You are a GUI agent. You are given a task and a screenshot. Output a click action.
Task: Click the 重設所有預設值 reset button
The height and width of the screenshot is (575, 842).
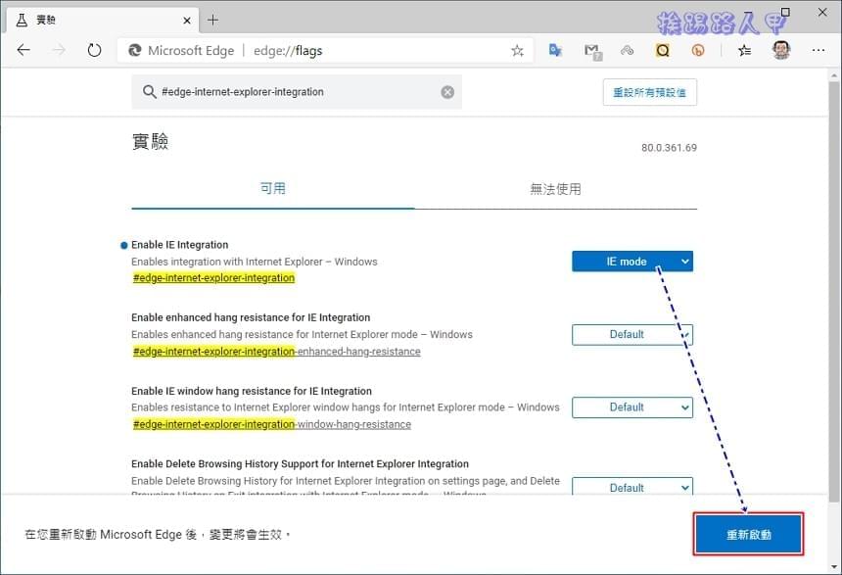[x=650, y=92]
